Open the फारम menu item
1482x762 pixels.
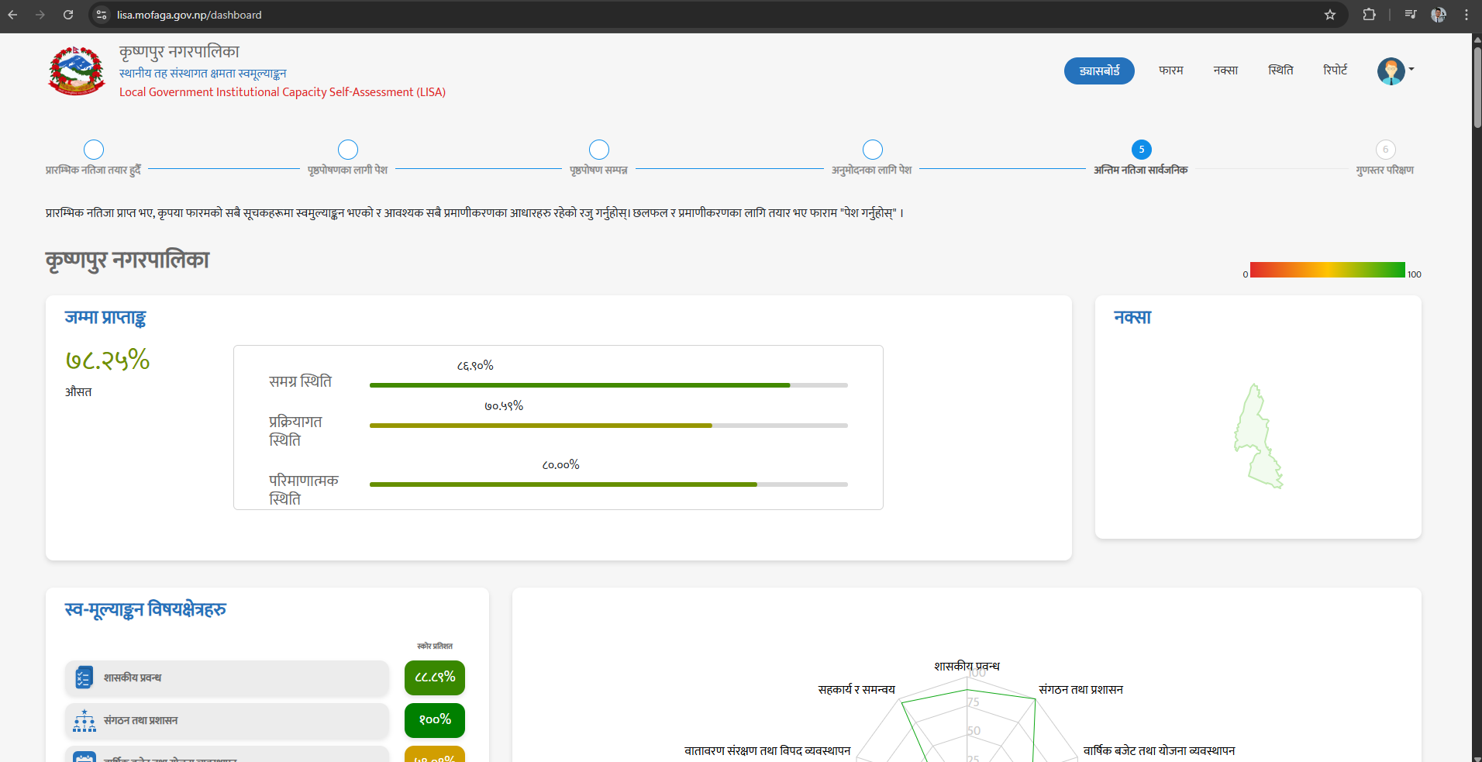tap(1170, 71)
